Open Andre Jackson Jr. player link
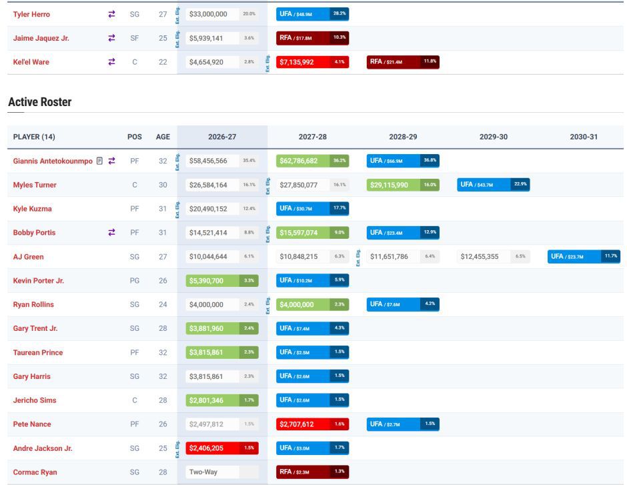The width and height of the screenshot is (627, 485). click(43, 448)
